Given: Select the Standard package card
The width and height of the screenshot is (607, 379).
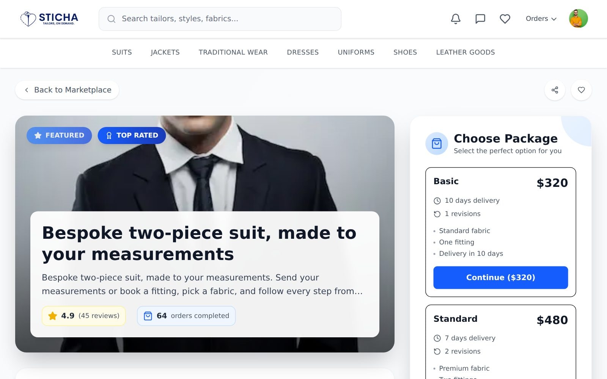Looking at the screenshot, I should (501, 342).
